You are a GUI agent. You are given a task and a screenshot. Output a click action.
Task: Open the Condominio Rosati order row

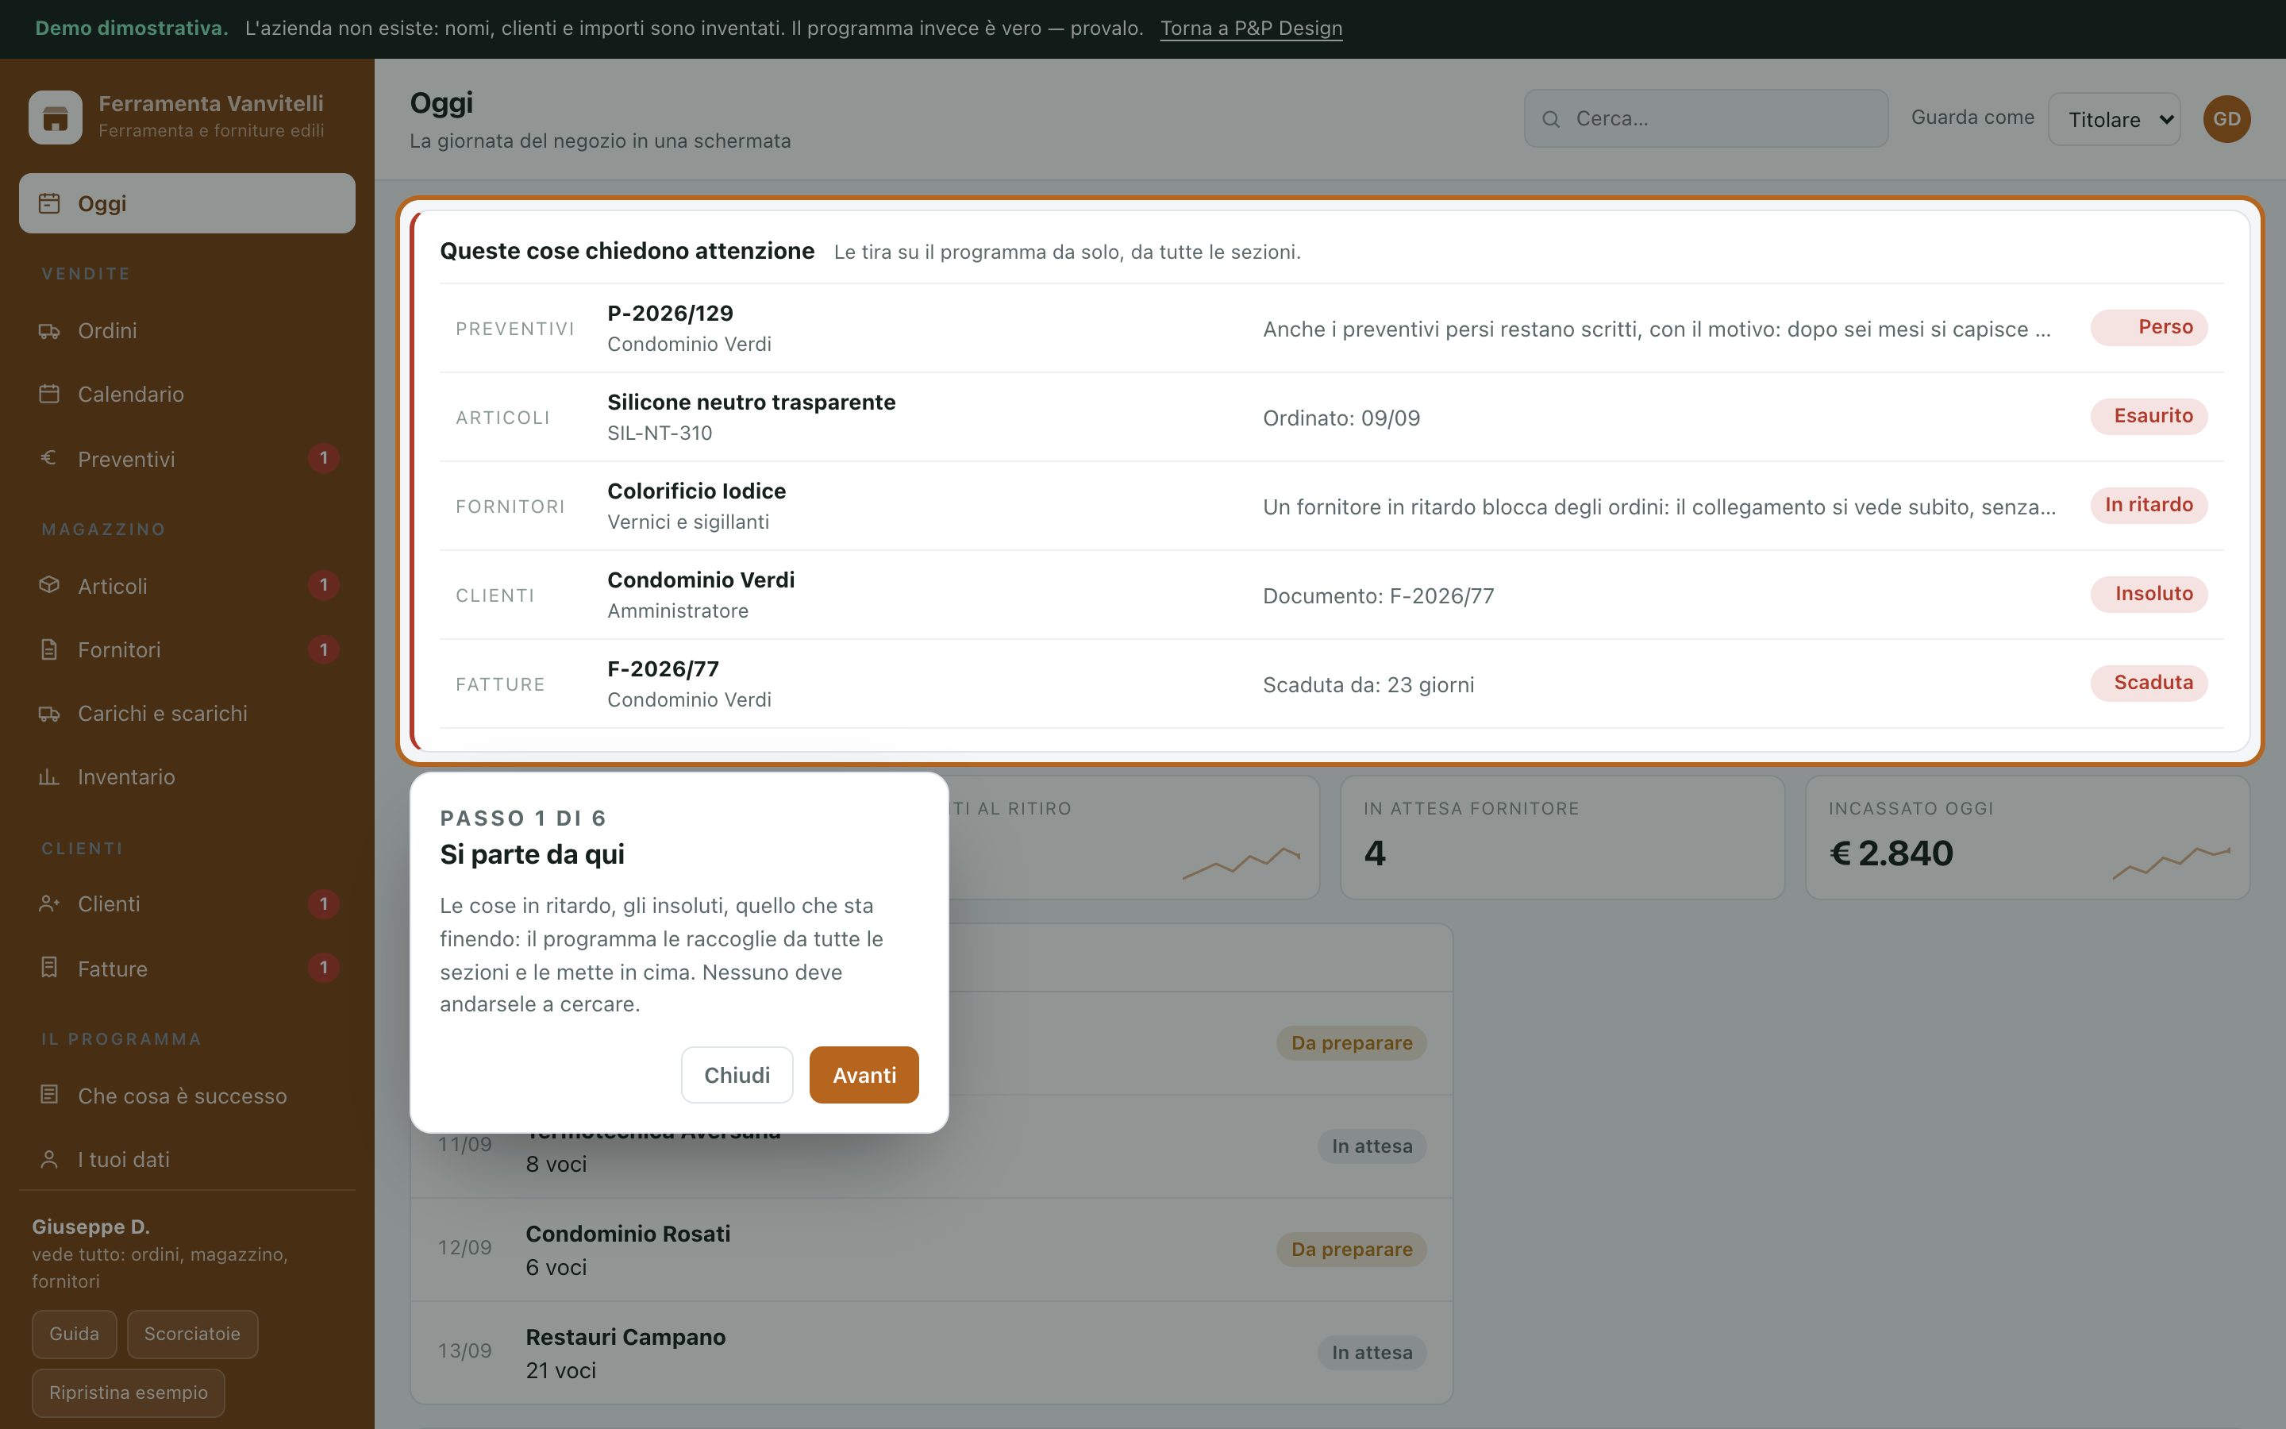pyautogui.click(x=931, y=1250)
